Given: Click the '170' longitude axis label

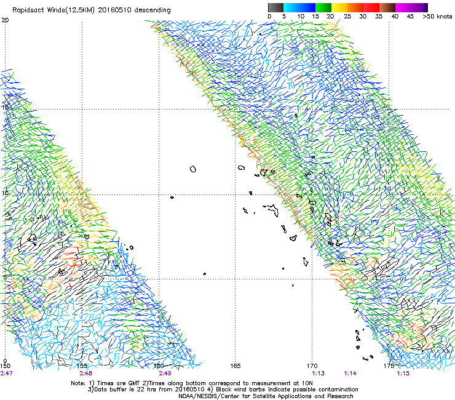Looking at the screenshot, I should pos(312,366).
